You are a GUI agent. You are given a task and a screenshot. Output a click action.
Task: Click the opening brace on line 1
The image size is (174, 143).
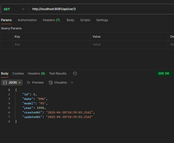click(16, 90)
